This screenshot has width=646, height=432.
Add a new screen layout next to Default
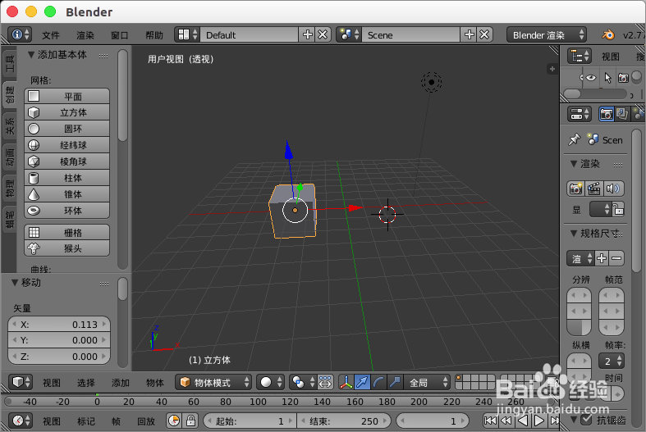pos(307,34)
